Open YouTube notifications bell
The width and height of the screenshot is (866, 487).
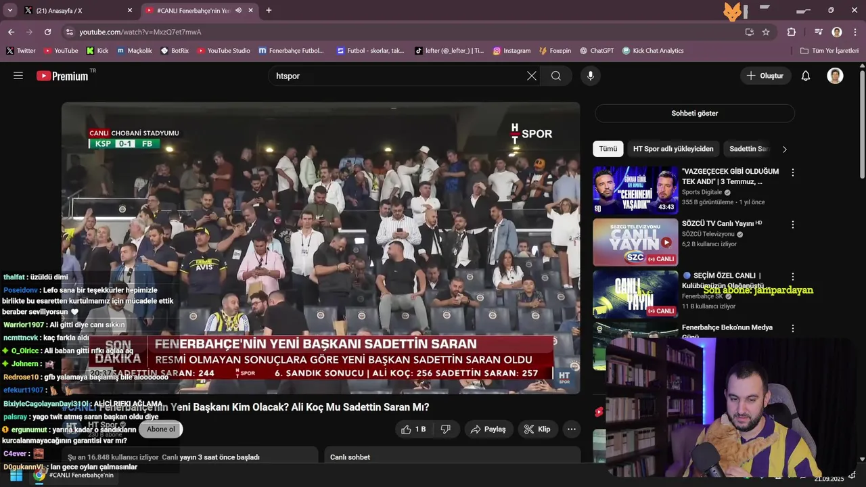[806, 76]
